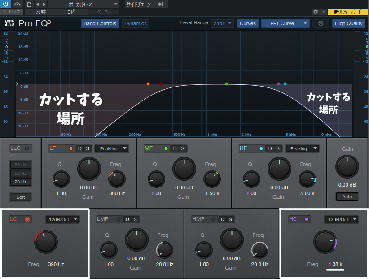Click the purple HC node on the graph
This screenshot has height=279, width=369.
pyautogui.click(x=279, y=84)
